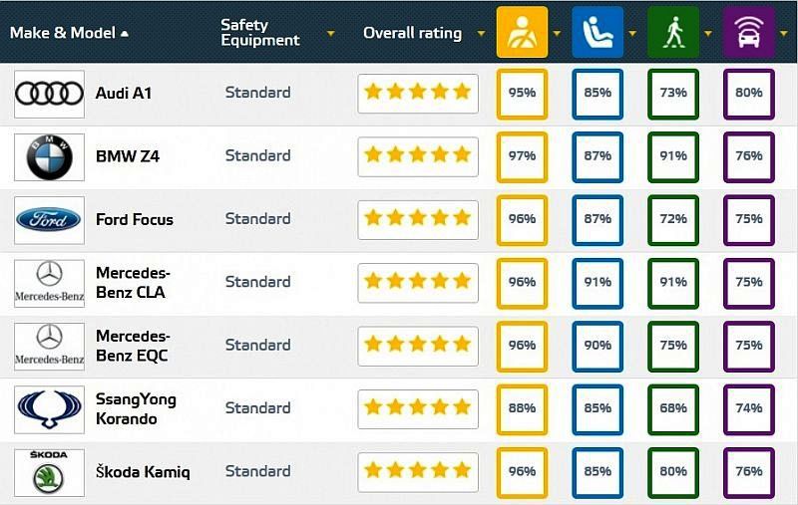798x505 pixels.
Task: Click BMW Z4 five-star rating box
Action: 418,156
